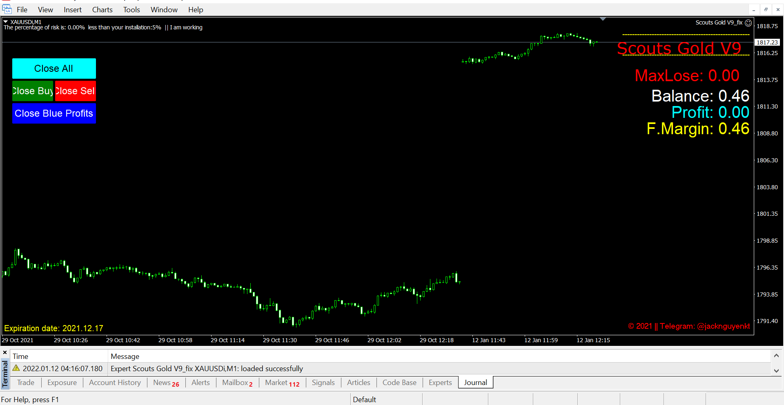Open the Charts menu
This screenshot has height=405, width=784.
pos(102,9)
